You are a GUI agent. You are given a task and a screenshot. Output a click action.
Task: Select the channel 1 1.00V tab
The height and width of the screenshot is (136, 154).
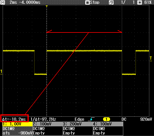click(18, 124)
